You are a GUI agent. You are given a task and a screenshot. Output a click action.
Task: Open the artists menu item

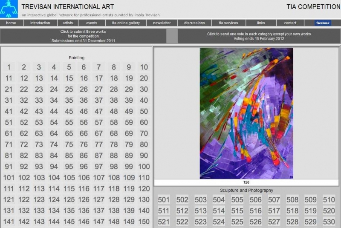pyautogui.click(x=68, y=23)
